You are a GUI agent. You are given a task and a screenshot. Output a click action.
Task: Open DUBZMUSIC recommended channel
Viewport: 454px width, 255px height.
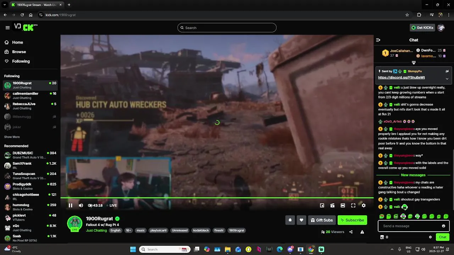pyautogui.click(x=30, y=155)
